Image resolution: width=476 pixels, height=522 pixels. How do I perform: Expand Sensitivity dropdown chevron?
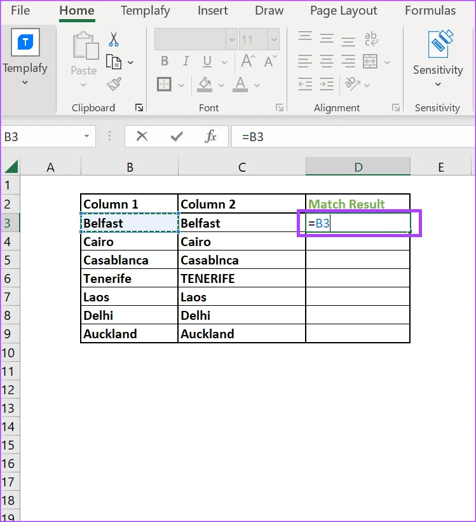click(438, 84)
